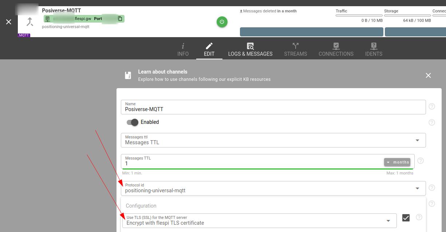Image resolution: width=446 pixels, height=232 pixels.
Task: Expand the Messages ttl dropdown
Action: point(417,140)
